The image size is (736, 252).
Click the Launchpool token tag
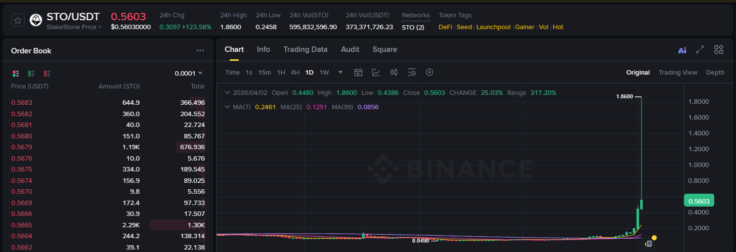pos(493,27)
